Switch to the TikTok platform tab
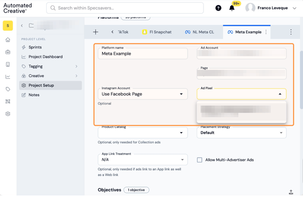The width and height of the screenshot is (303, 199). (123, 32)
